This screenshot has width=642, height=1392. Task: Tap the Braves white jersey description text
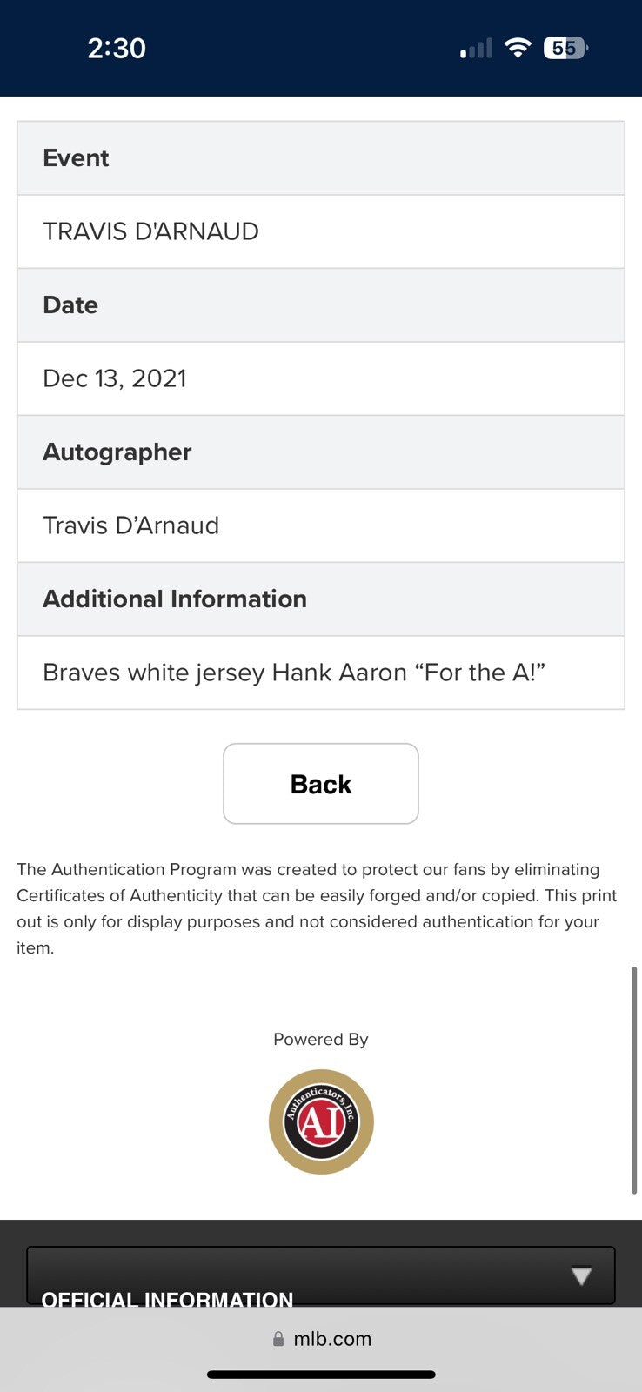click(x=294, y=673)
